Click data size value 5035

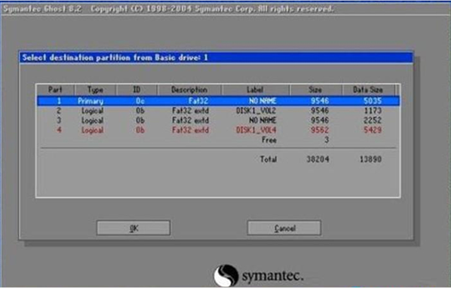coord(372,101)
